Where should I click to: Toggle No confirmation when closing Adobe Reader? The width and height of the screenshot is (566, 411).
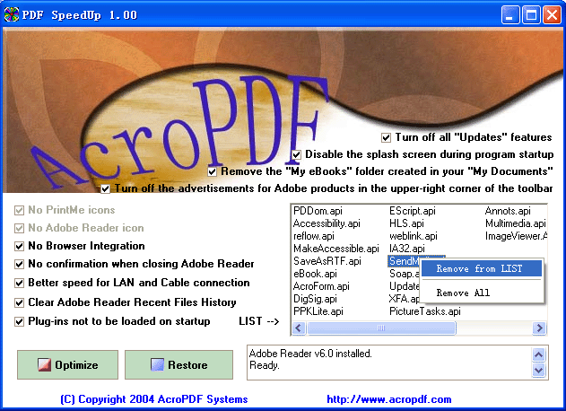19,264
